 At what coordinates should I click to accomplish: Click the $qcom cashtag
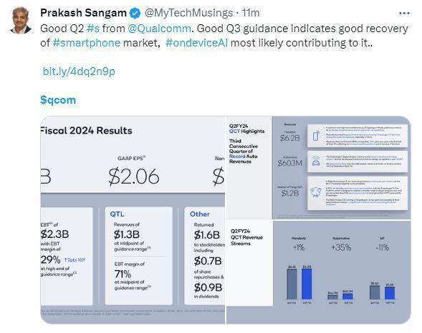pos(58,100)
